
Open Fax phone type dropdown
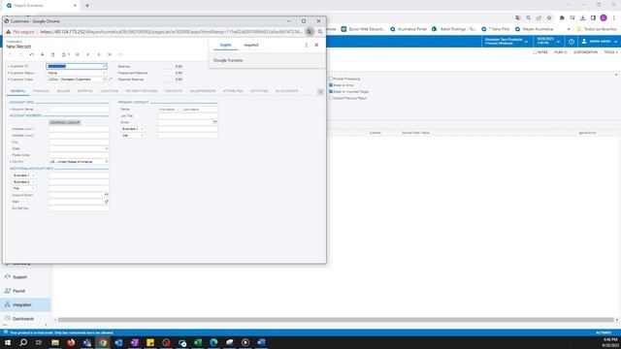tap(23, 188)
